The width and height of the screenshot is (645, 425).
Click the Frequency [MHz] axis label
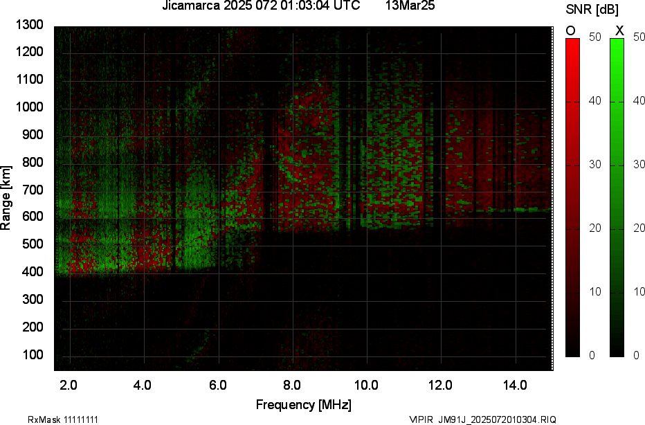pyautogui.click(x=303, y=404)
